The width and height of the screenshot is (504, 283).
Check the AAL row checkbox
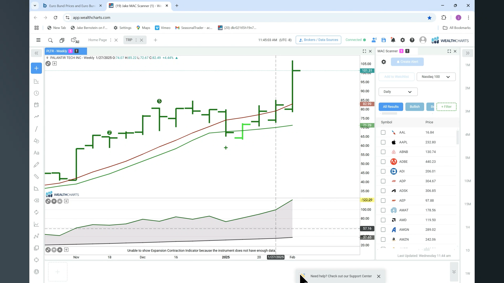(383, 133)
